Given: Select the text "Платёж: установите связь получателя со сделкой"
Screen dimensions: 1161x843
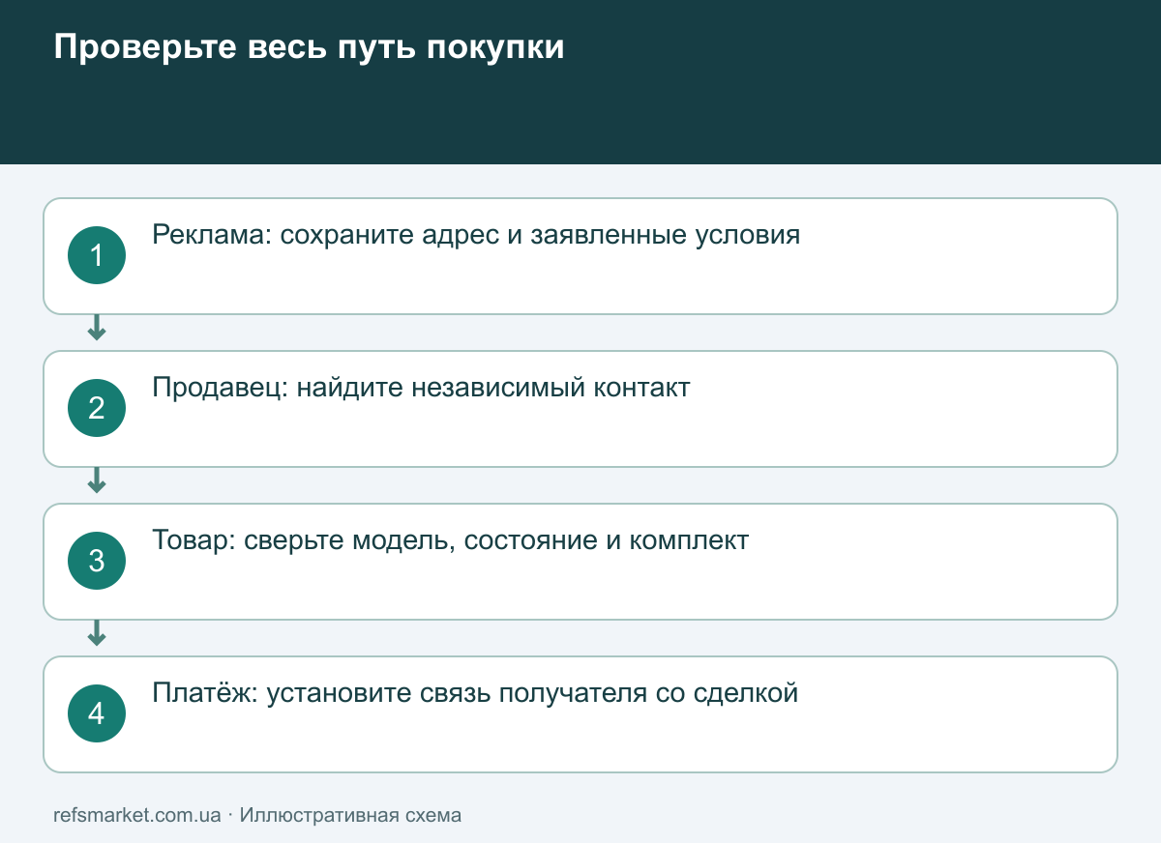Looking at the screenshot, I should (x=475, y=693).
